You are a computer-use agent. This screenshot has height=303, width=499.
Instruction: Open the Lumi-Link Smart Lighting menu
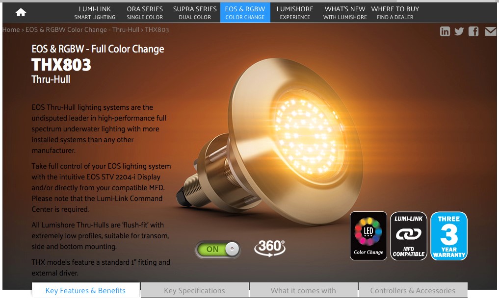click(x=95, y=13)
